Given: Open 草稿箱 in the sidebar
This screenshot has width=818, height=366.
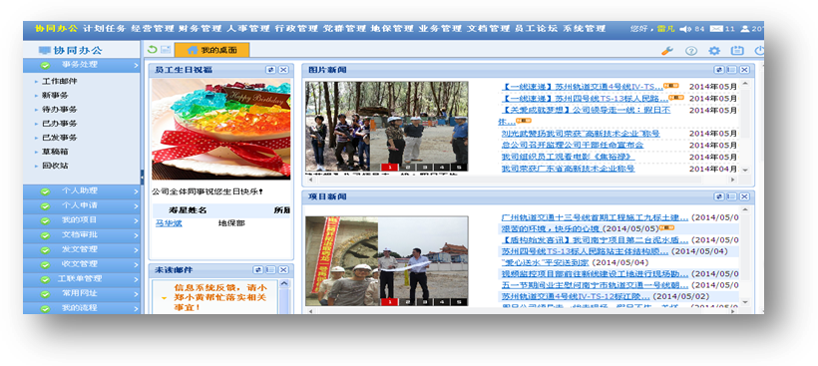Looking at the screenshot, I should (55, 152).
